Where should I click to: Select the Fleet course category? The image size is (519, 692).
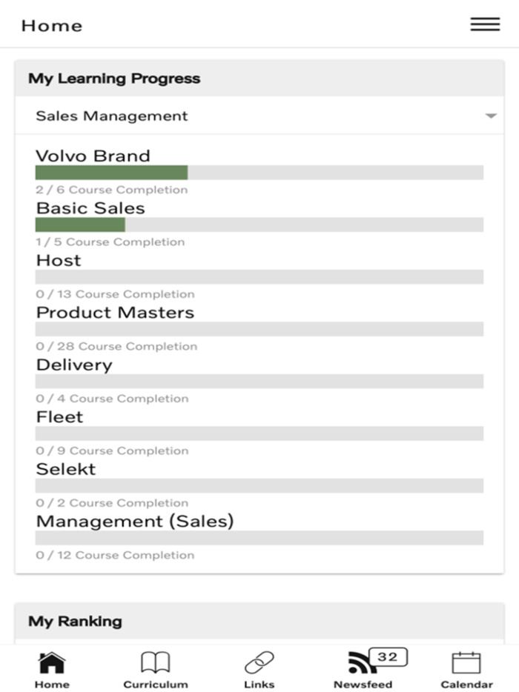pyautogui.click(x=59, y=416)
